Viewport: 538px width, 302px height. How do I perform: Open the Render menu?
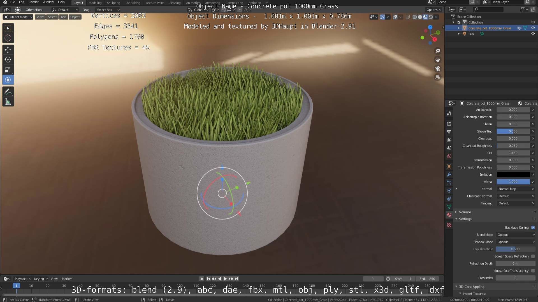coord(33,2)
